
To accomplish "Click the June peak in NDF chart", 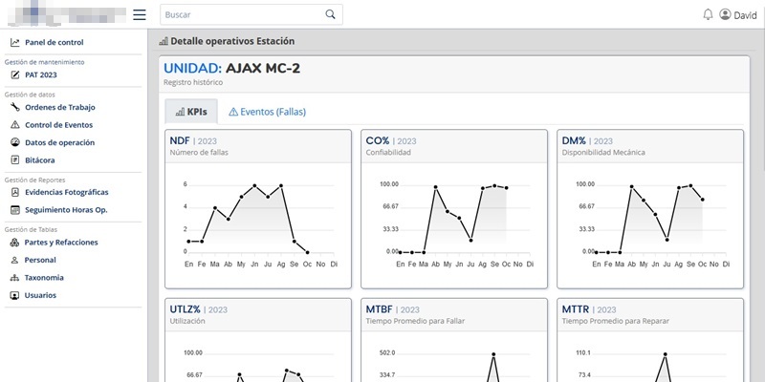I will [254, 185].
